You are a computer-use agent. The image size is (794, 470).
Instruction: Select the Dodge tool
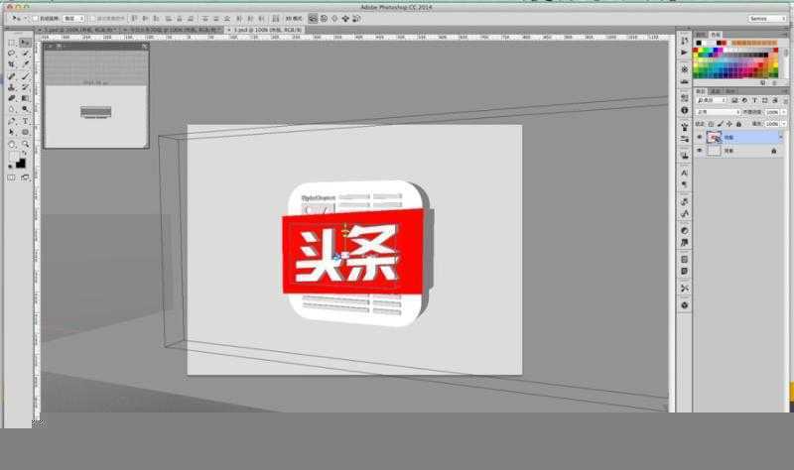pyautogui.click(x=25, y=109)
